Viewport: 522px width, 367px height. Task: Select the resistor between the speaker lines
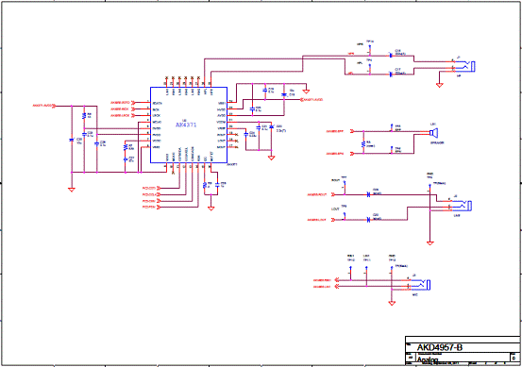coord(363,144)
